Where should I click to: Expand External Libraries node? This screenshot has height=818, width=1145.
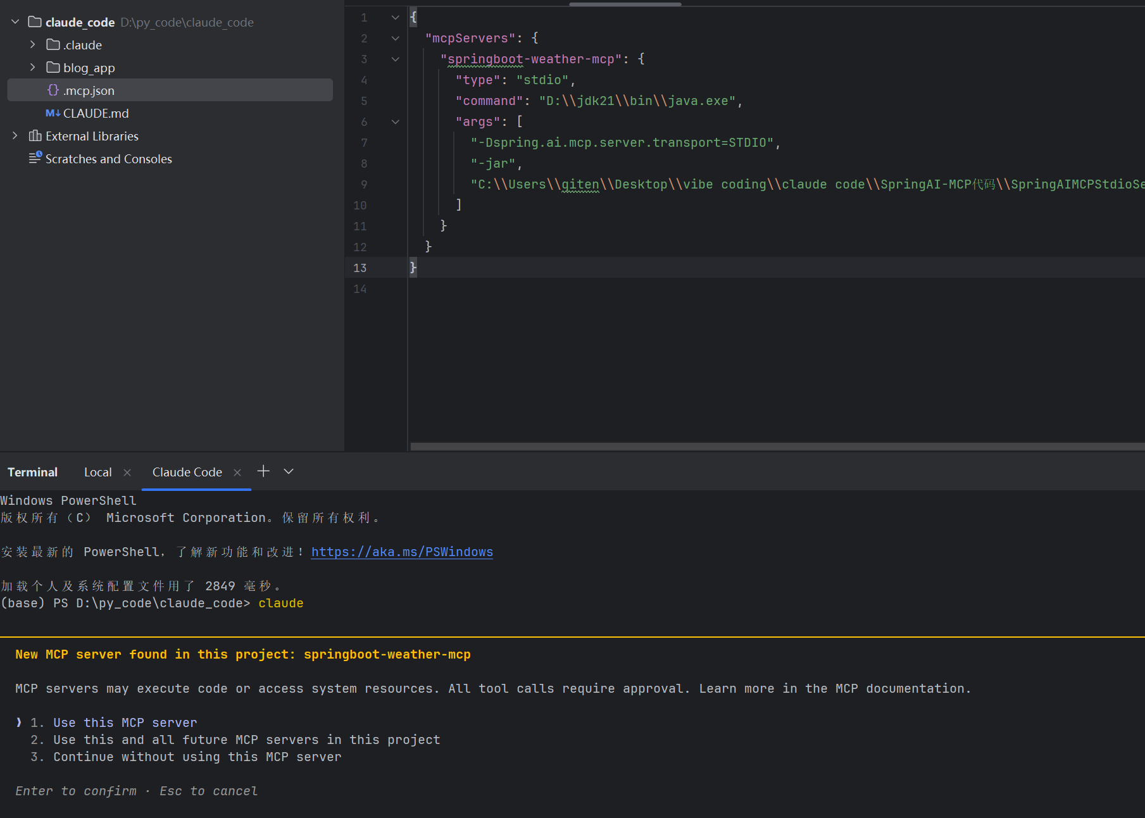pyautogui.click(x=15, y=136)
